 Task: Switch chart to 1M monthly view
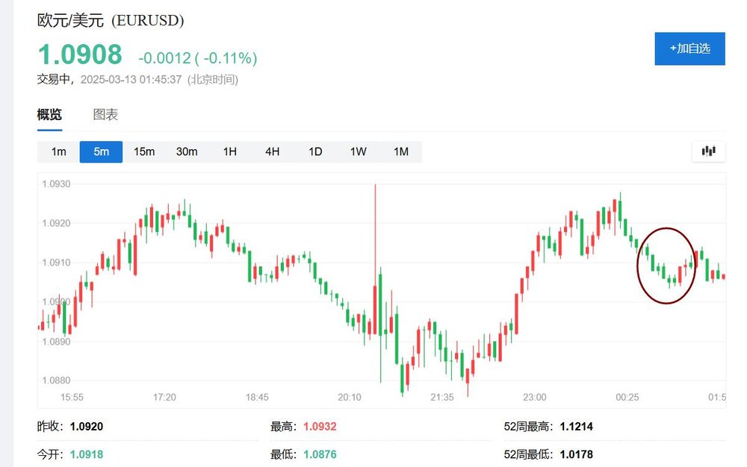(x=401, y=151)
